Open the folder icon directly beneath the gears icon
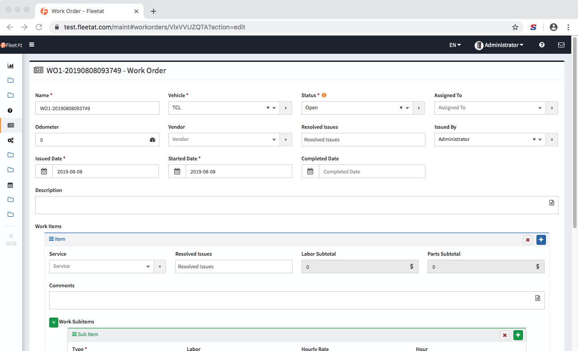 pyautogui.click(x=10, y=155)
